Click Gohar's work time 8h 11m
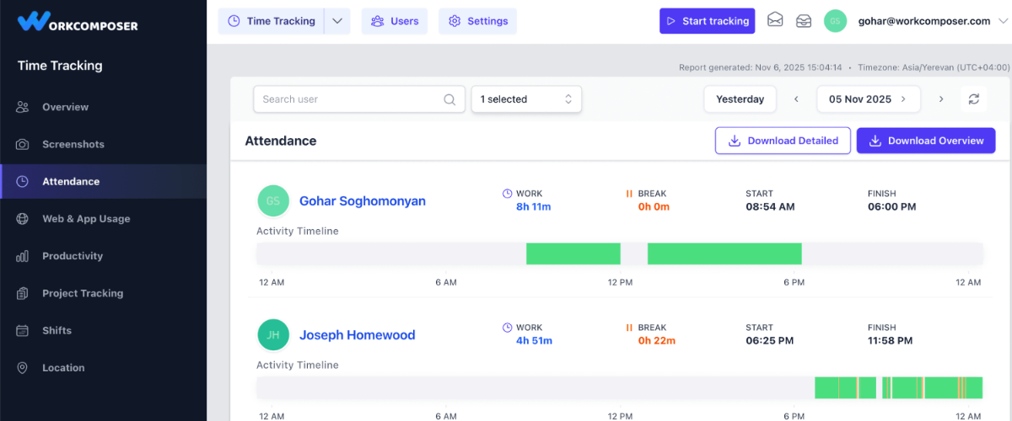 (534, 206)
